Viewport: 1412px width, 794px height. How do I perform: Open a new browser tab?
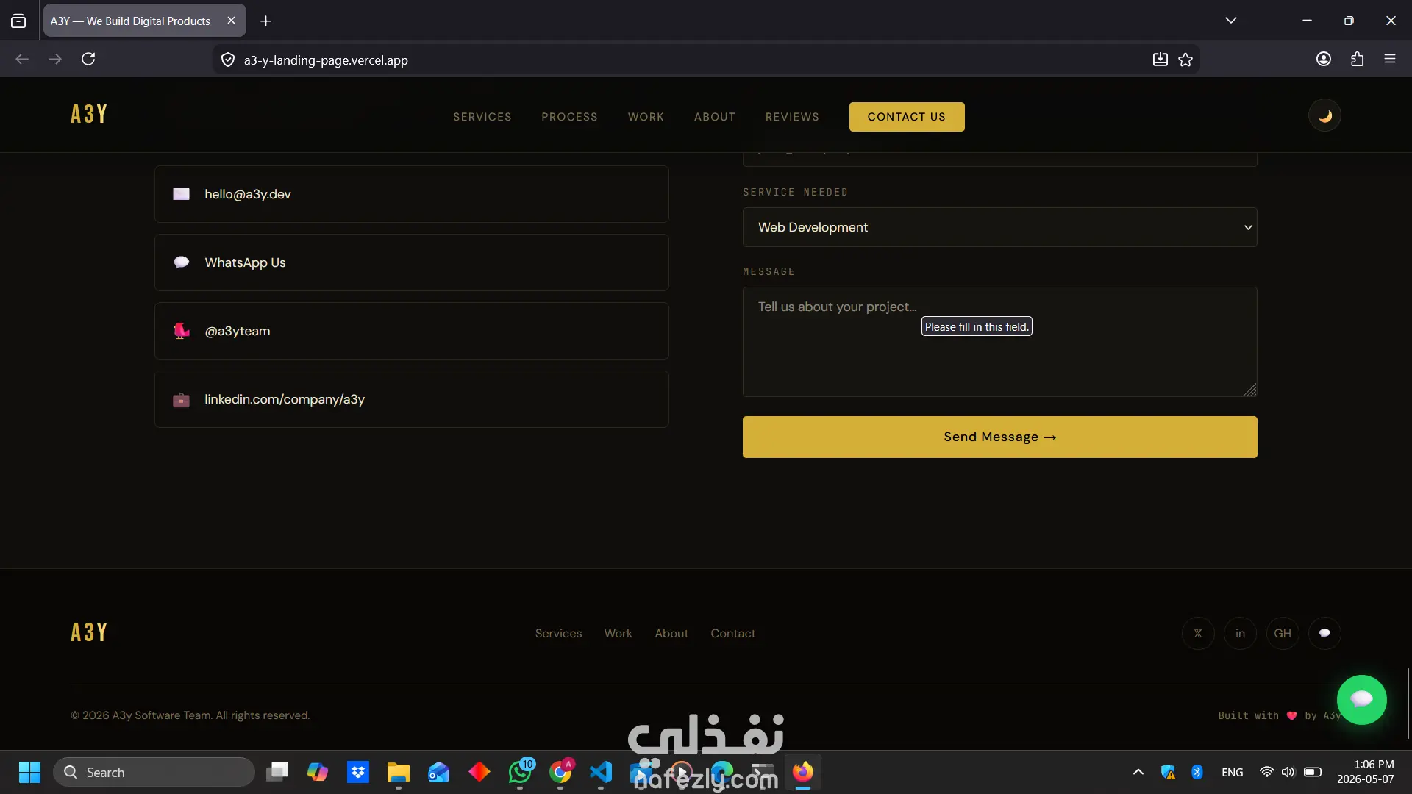(266, 21)
